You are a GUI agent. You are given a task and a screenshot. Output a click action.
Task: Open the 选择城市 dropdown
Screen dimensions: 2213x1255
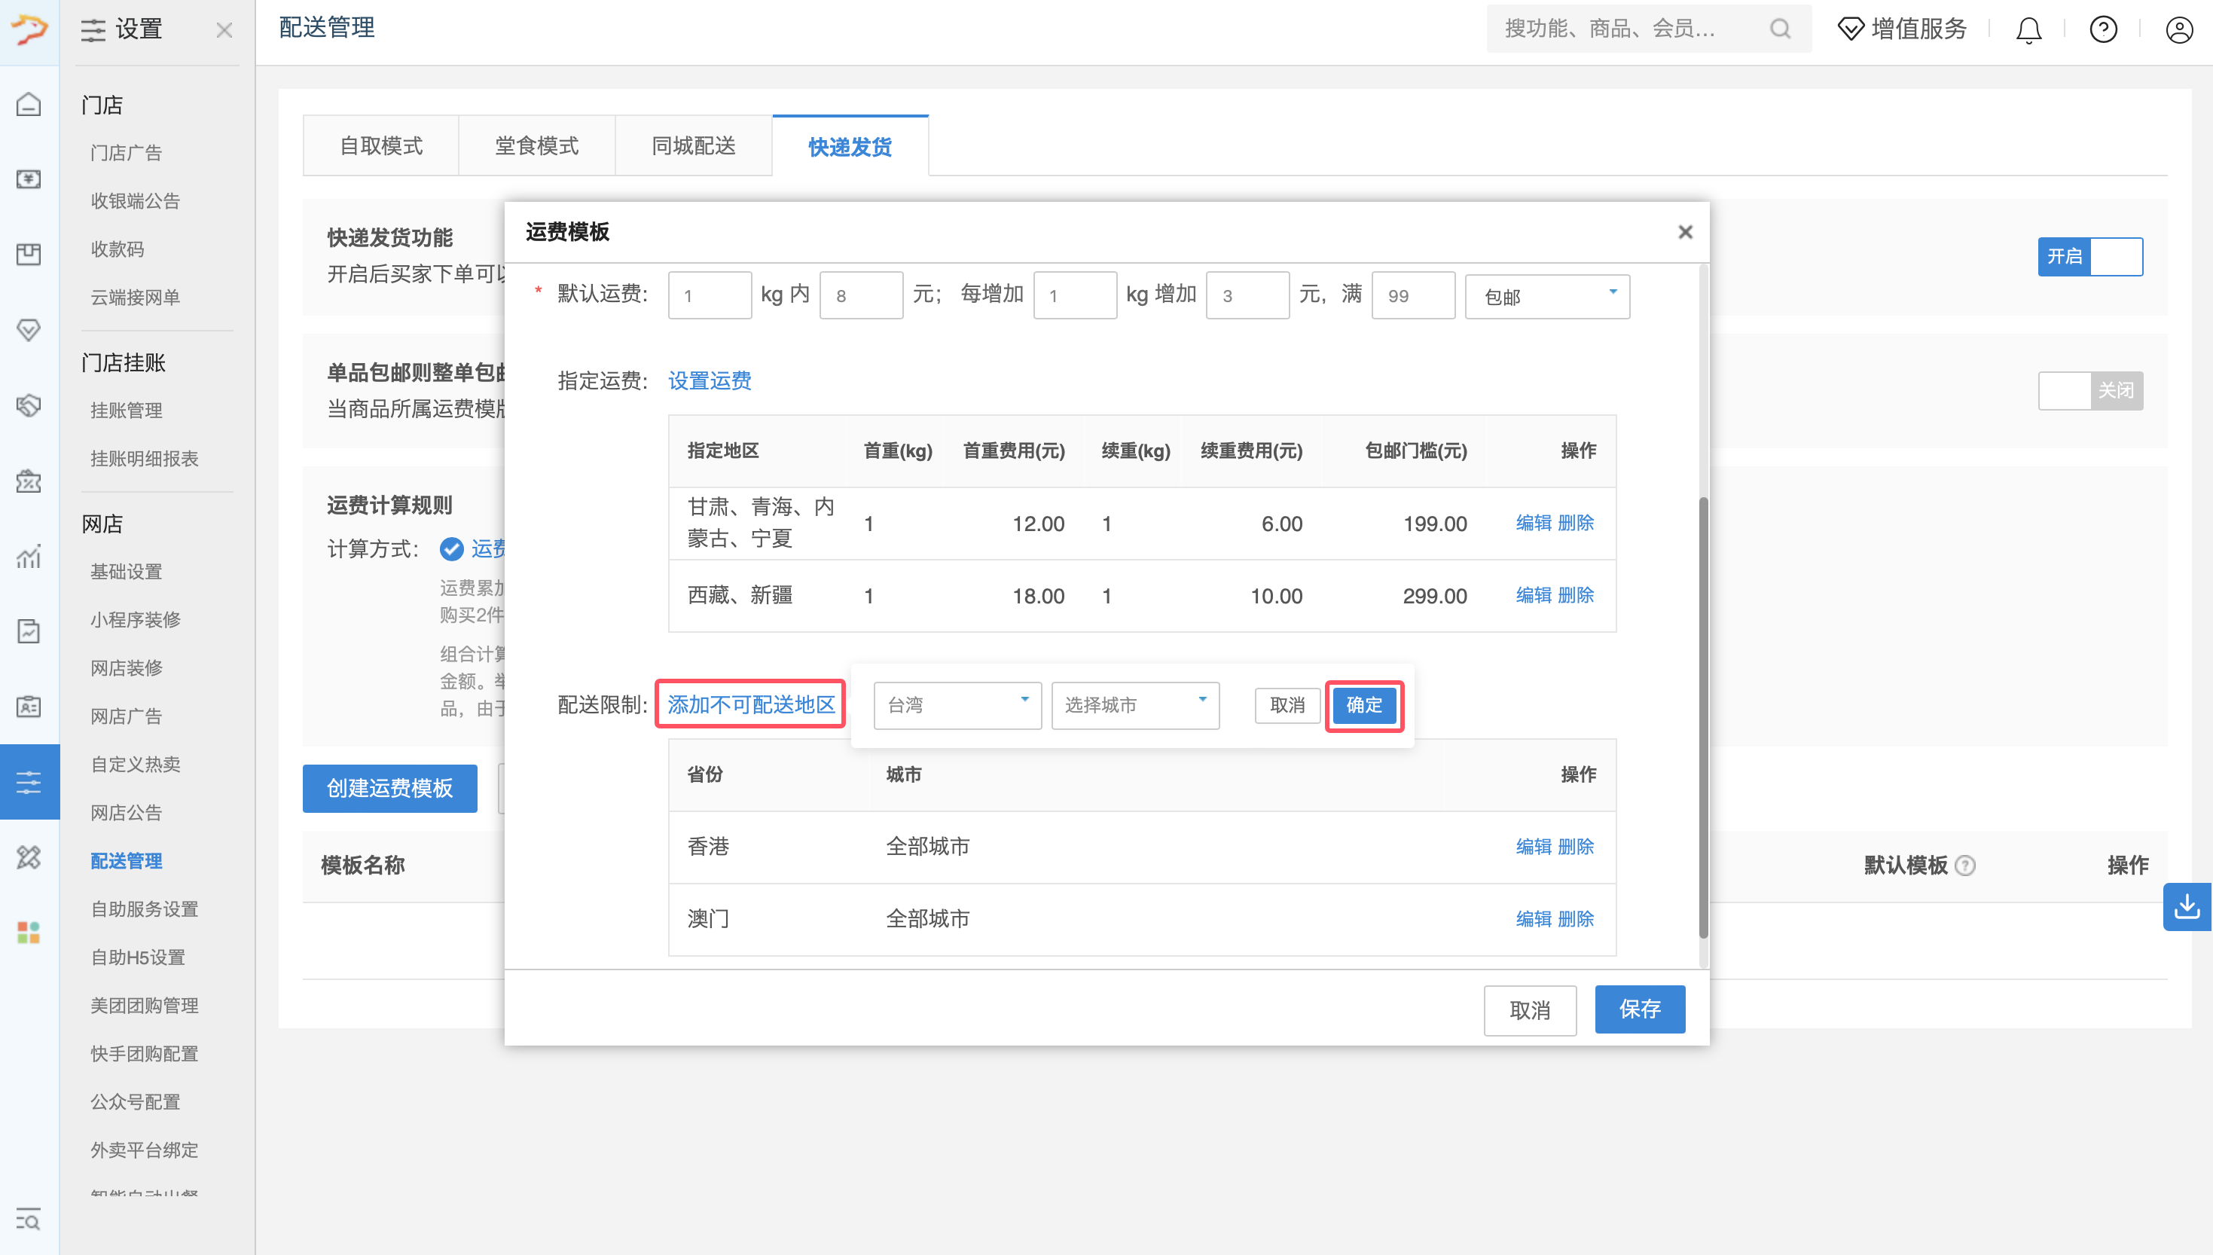pyautogui.click(x=1134, y=705)
